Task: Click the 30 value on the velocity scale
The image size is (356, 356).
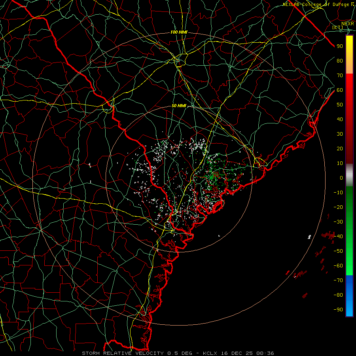Action: coord(340,134)
